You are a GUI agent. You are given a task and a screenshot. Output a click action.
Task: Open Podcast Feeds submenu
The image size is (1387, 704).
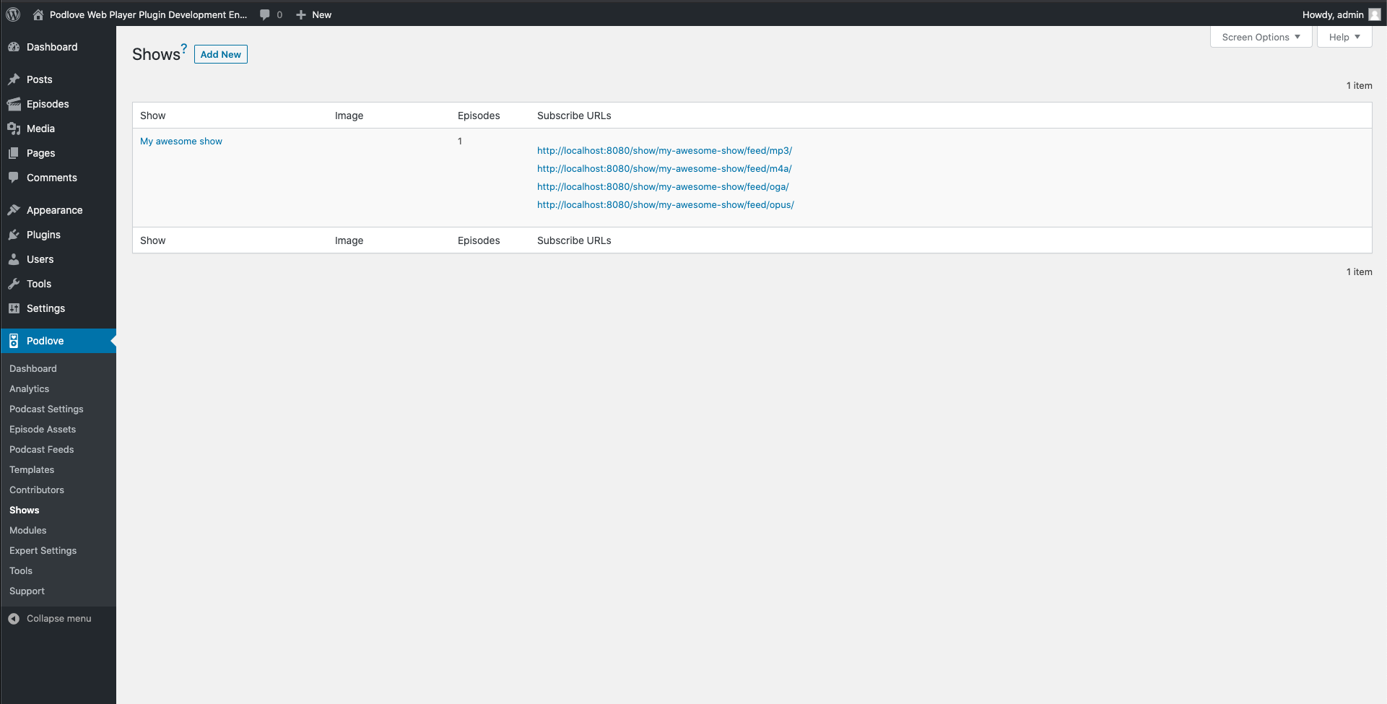click(x=41, y=449)
